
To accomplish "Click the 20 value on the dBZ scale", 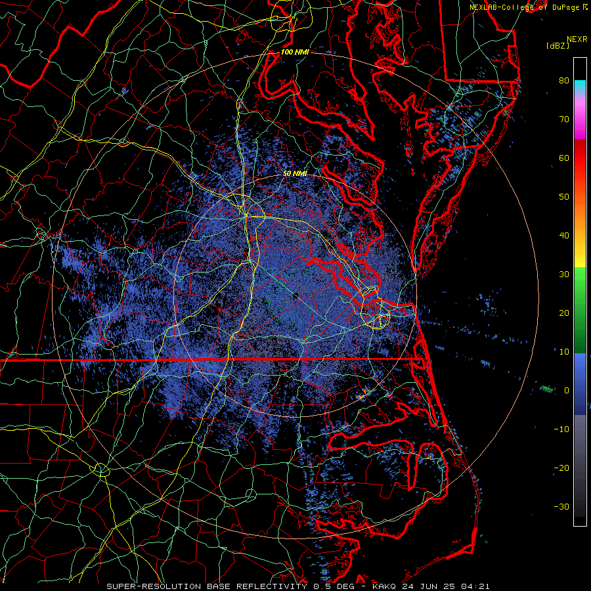I will click(x=564, y=313).
